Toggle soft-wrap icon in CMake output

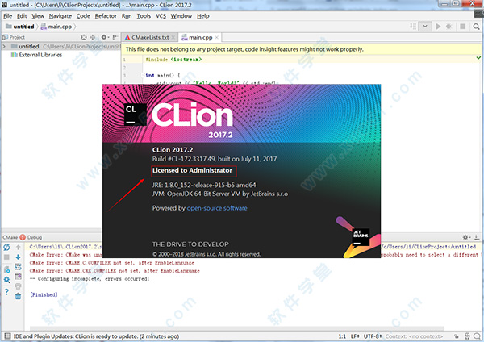tap(19, 267)
